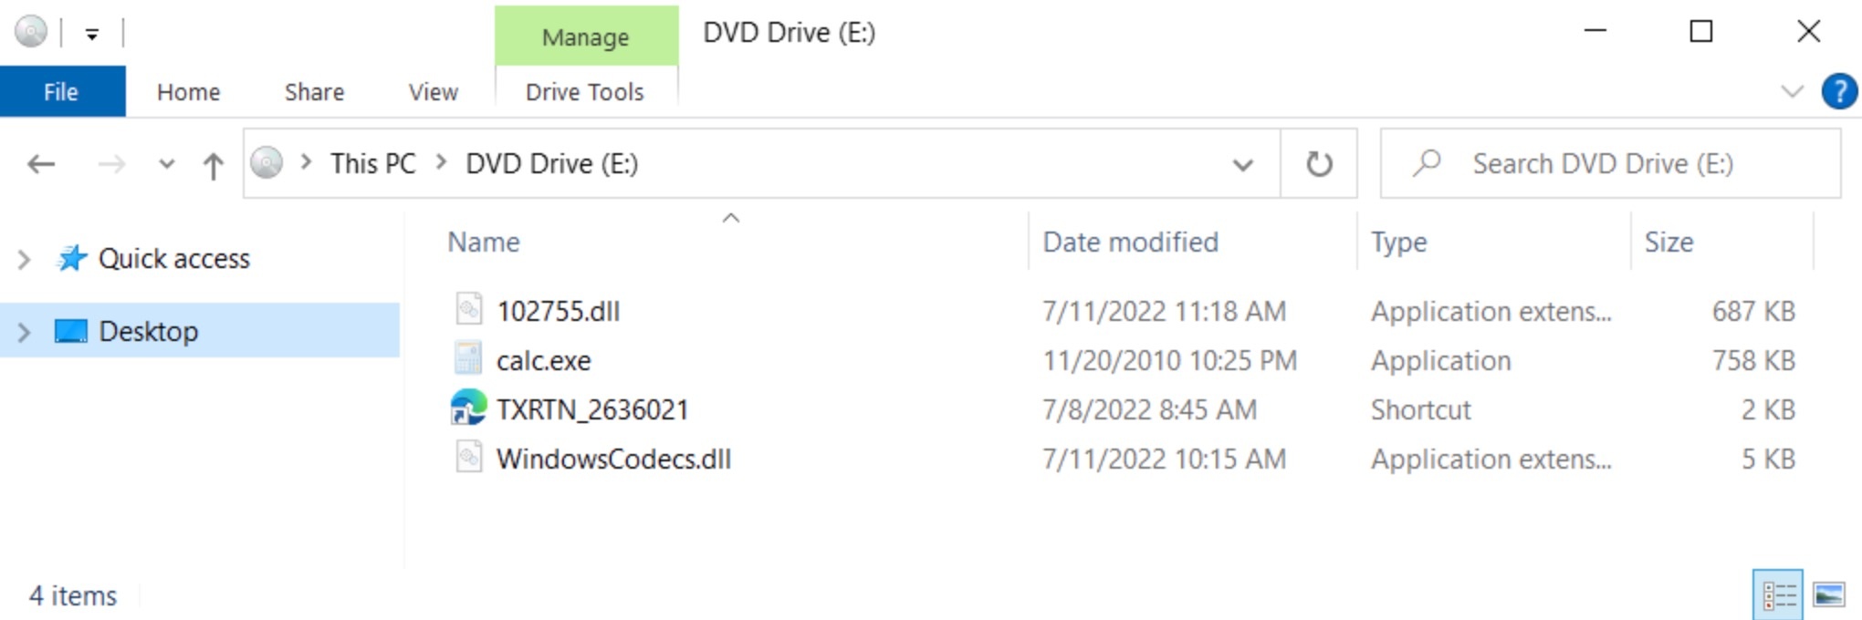Click inside the Search DVD Drive box
This screenshot has width=1862, height=620.
[x=1606, y=163]
